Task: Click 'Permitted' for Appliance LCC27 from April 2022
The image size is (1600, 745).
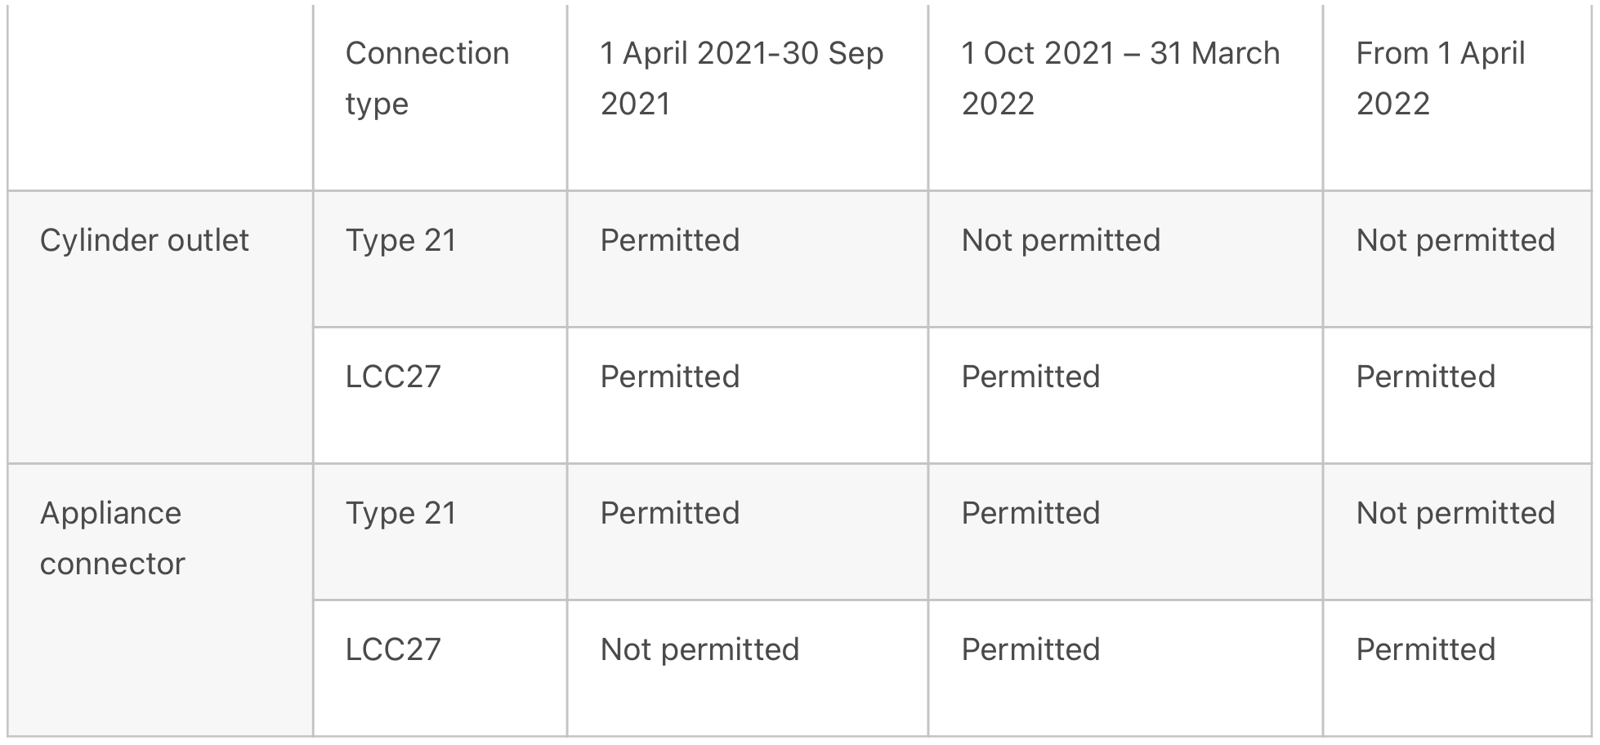Action: (x=1426, y=649)
